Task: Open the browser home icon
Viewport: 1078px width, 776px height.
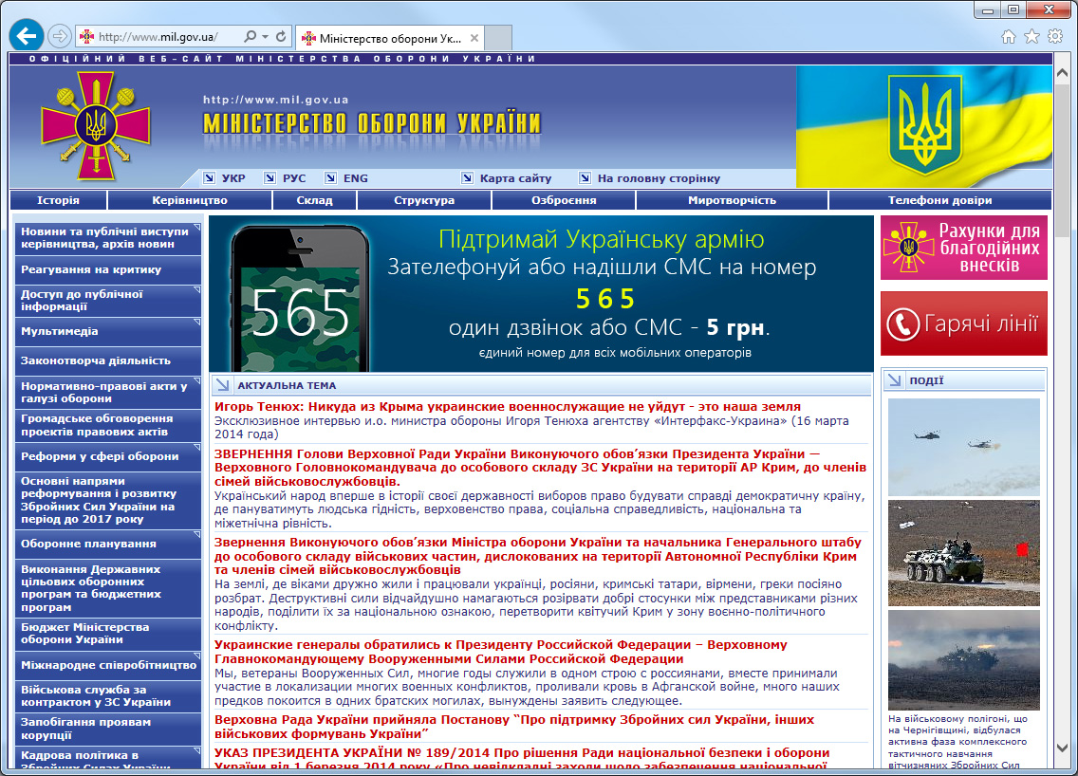Action: [1008, 36]
